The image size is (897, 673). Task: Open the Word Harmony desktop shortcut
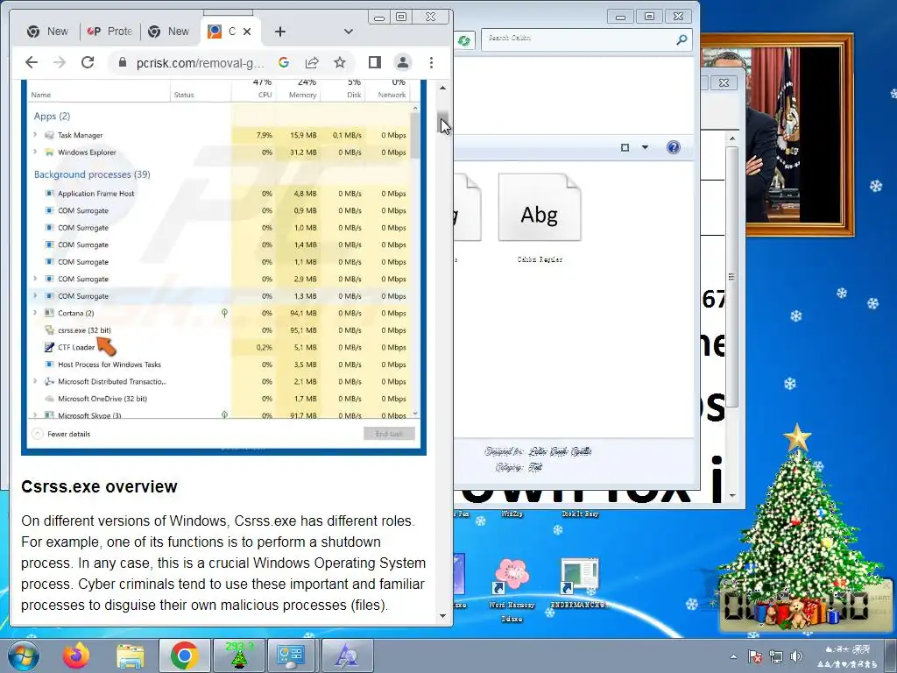pos(512,590)
